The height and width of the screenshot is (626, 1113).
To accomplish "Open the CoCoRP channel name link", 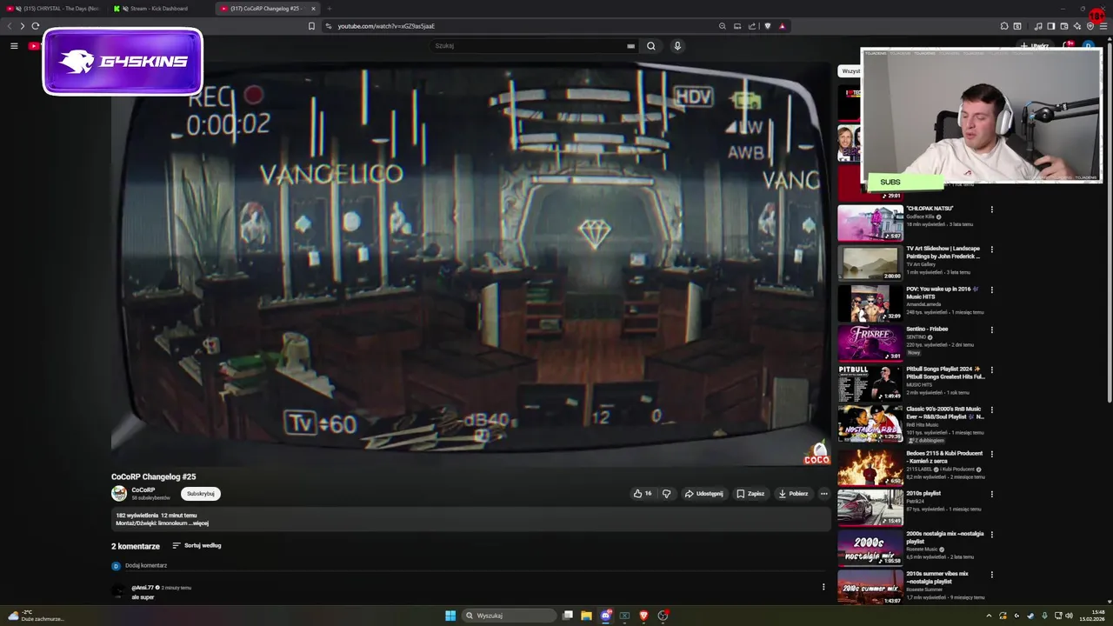I will [x=143, y=490].
